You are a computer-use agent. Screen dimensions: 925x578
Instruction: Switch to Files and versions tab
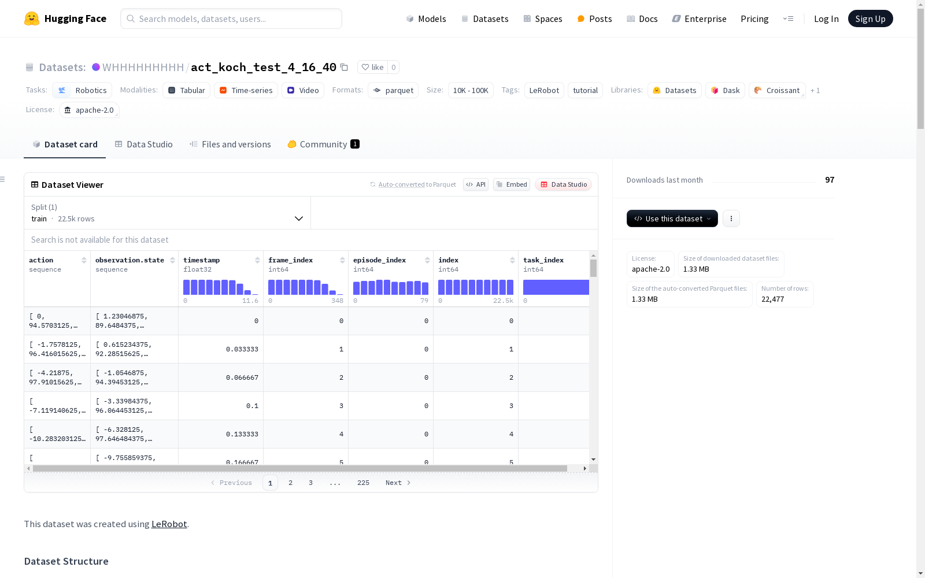[230, 144]
